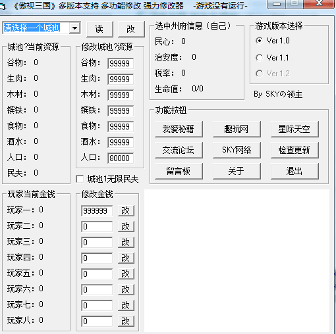Image resolution: width=336 pixels, height=334 pixels.
Task: Click the 请选择一个城池 combo box text
Action: 32,28
